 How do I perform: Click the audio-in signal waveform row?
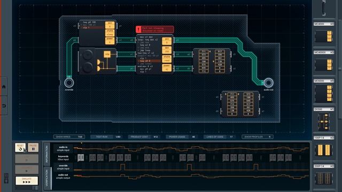(x=191, y=149)
